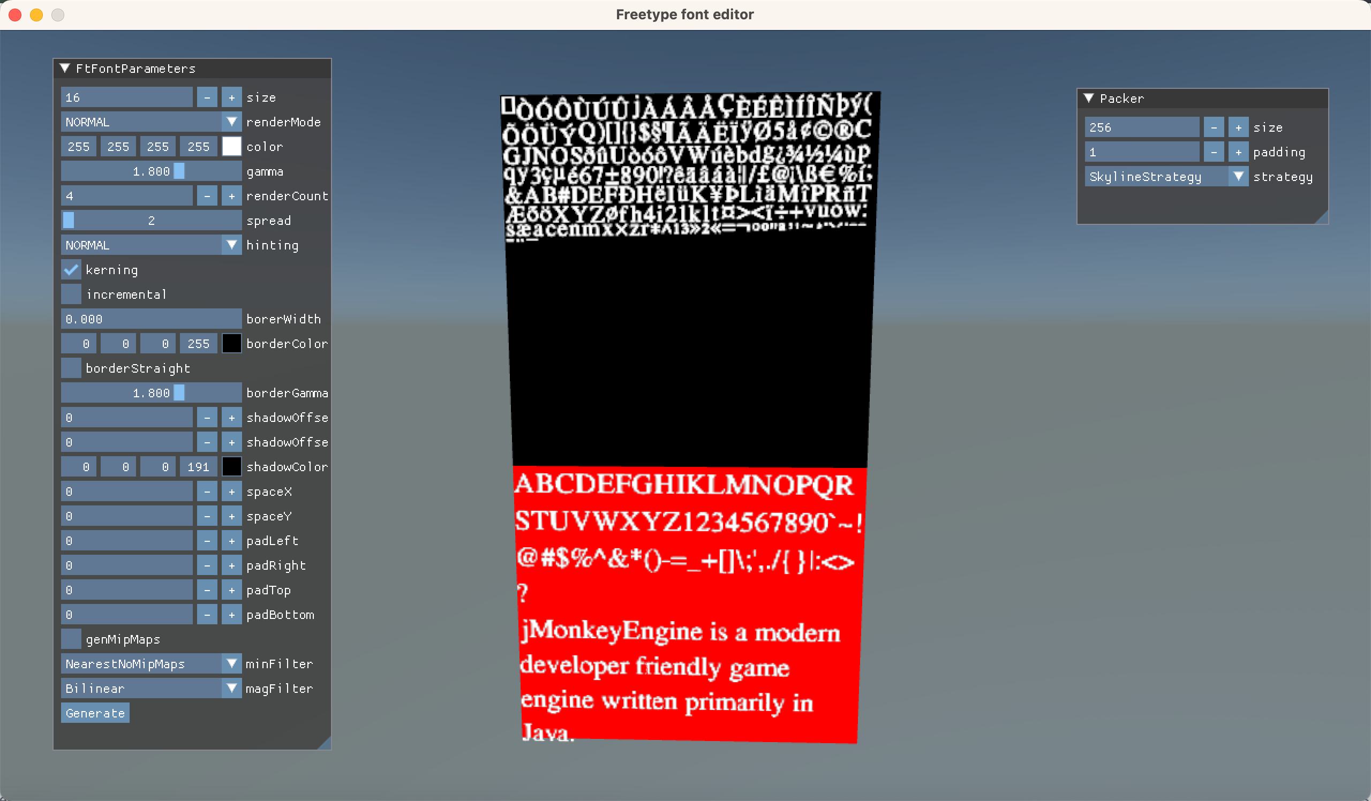
Task: Decrease font size with minus button
Action: (207, 97)
